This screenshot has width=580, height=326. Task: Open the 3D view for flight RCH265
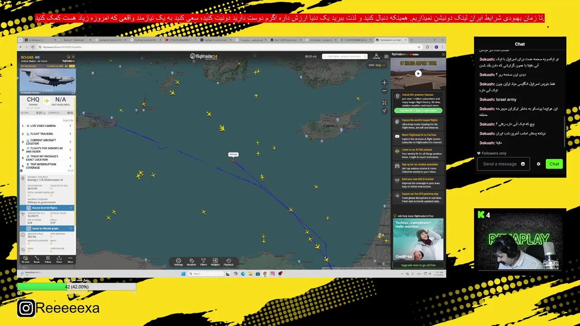pos(25,259)
